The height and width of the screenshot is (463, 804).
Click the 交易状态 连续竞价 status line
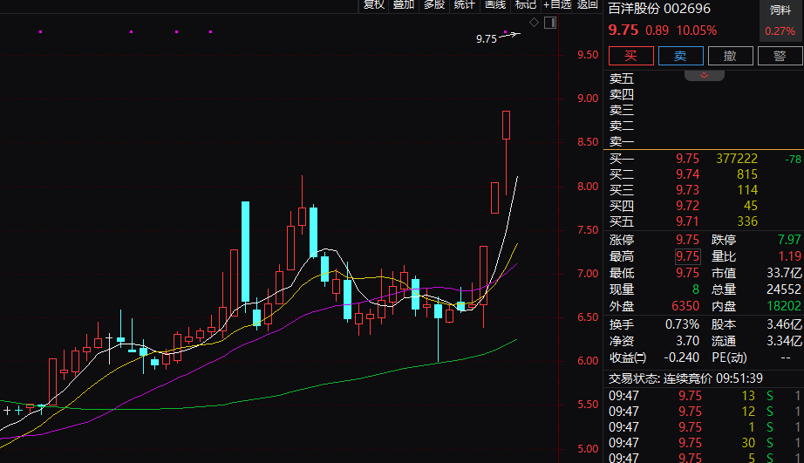coord(685,378)
